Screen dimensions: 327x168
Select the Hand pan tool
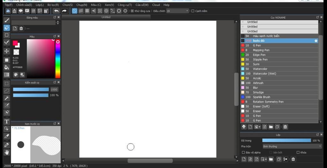pos(7,152)
